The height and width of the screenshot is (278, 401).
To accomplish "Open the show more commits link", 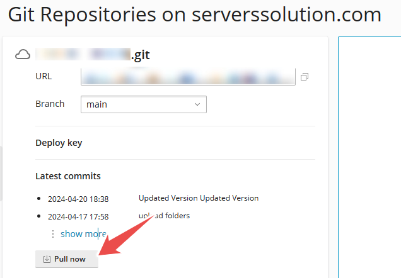I will tap(83, 234).
